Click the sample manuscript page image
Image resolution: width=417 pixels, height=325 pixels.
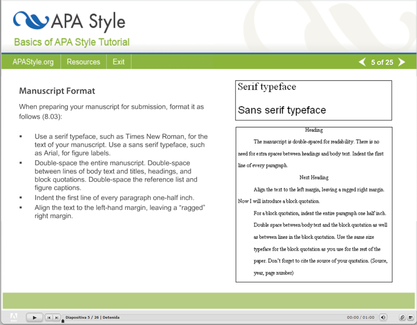click(313, 204)
